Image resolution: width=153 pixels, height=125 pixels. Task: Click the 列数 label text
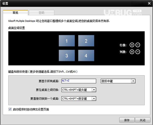123,52
